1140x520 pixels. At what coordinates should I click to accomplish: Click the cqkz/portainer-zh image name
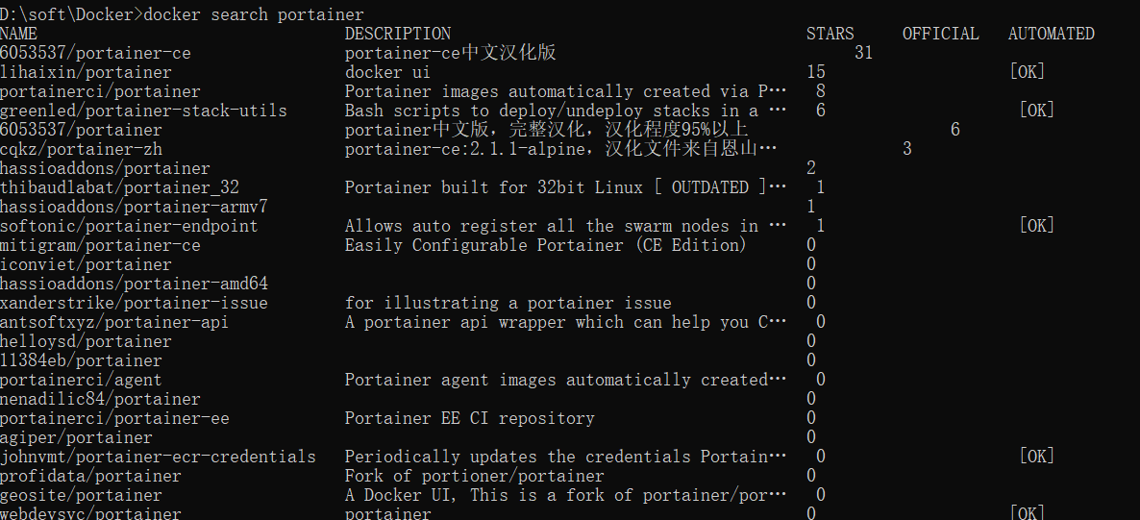point(81,149)
